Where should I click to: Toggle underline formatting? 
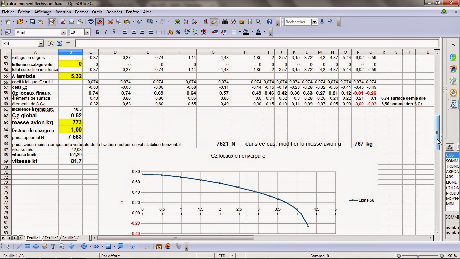[114, 32]
